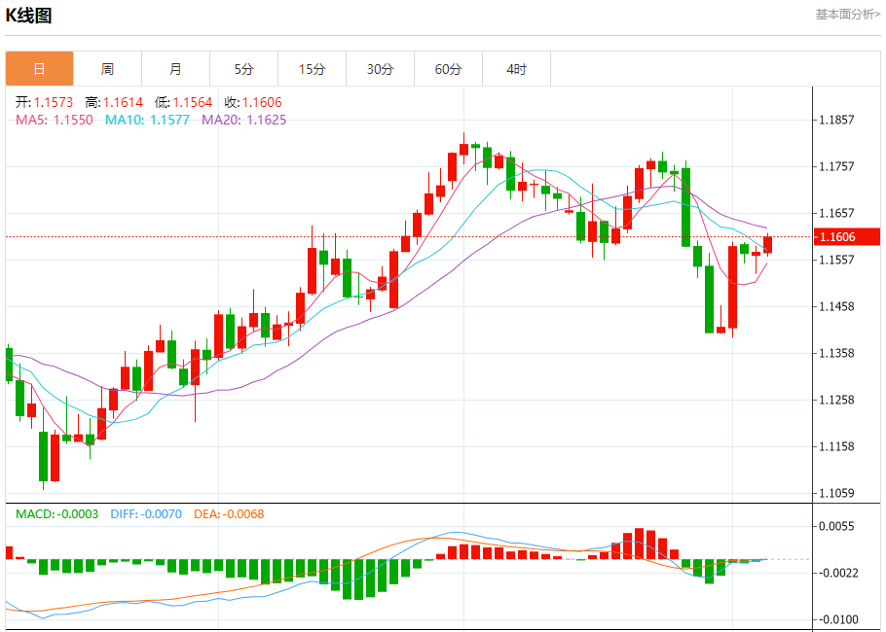Click the red 1.1606 current price tag
This screenshot has width=886, height=632.
(x=846, y=236)
